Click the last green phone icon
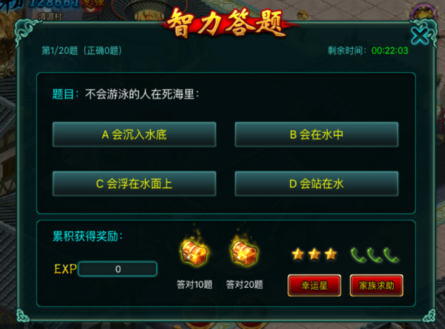 391,255
